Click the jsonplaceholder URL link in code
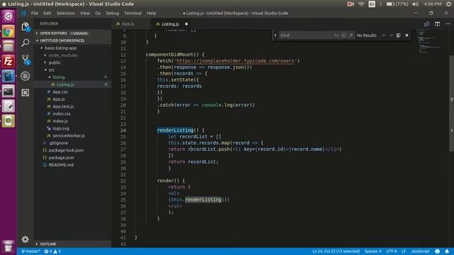The image size is (454, 255). tap(235, 61)
